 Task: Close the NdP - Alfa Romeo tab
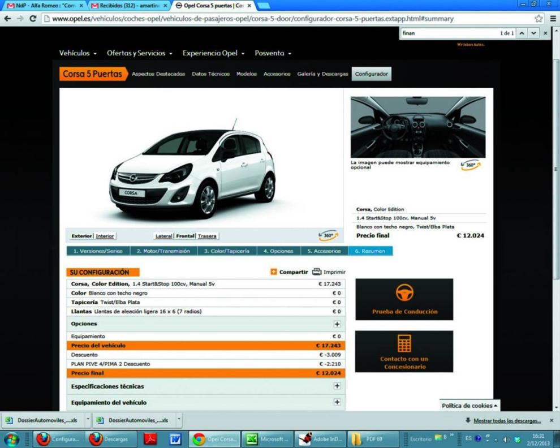pyautogui.click(x=81, y=6)
